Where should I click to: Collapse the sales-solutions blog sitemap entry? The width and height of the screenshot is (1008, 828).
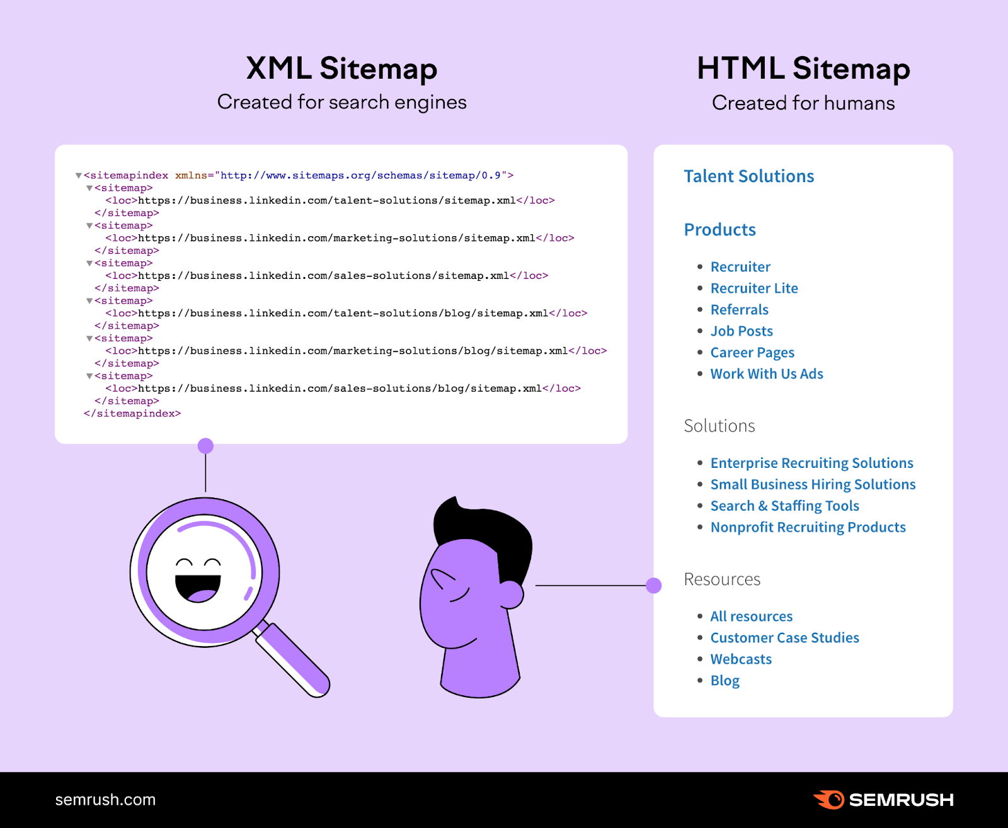(89, 376)
